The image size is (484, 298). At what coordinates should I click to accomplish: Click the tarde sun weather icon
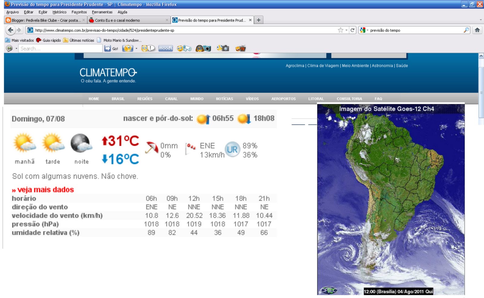(53, 143)
